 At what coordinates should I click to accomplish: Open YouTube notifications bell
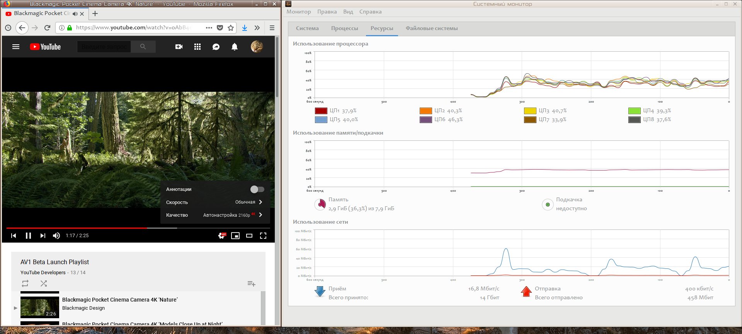235,47
